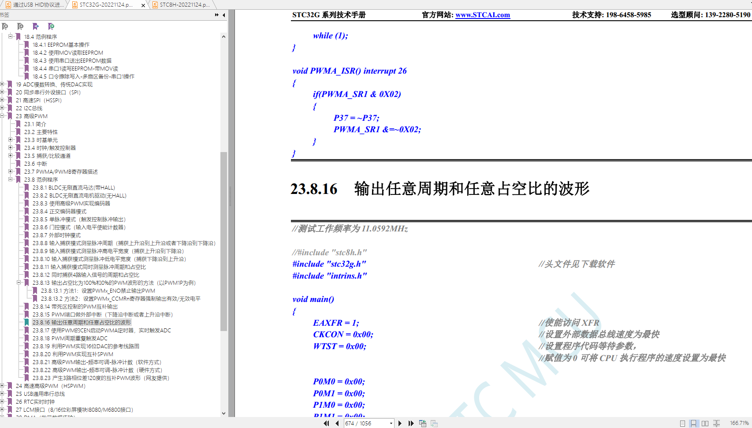Switch to continuous facing view
The height and width of the screenshot is (428, 752).
[x=716, y=423]
